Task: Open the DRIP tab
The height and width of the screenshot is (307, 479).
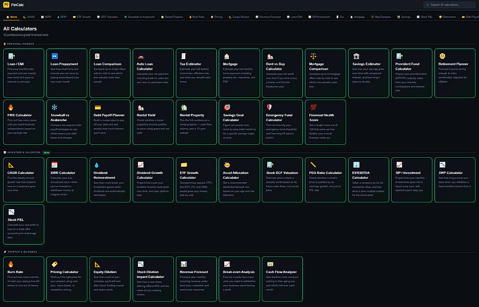Action: coord(62,17)
